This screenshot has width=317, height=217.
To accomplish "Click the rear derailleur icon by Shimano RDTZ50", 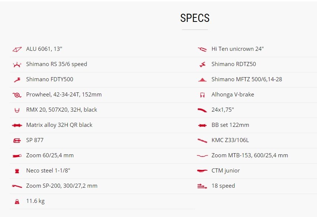I will point(202,65).
